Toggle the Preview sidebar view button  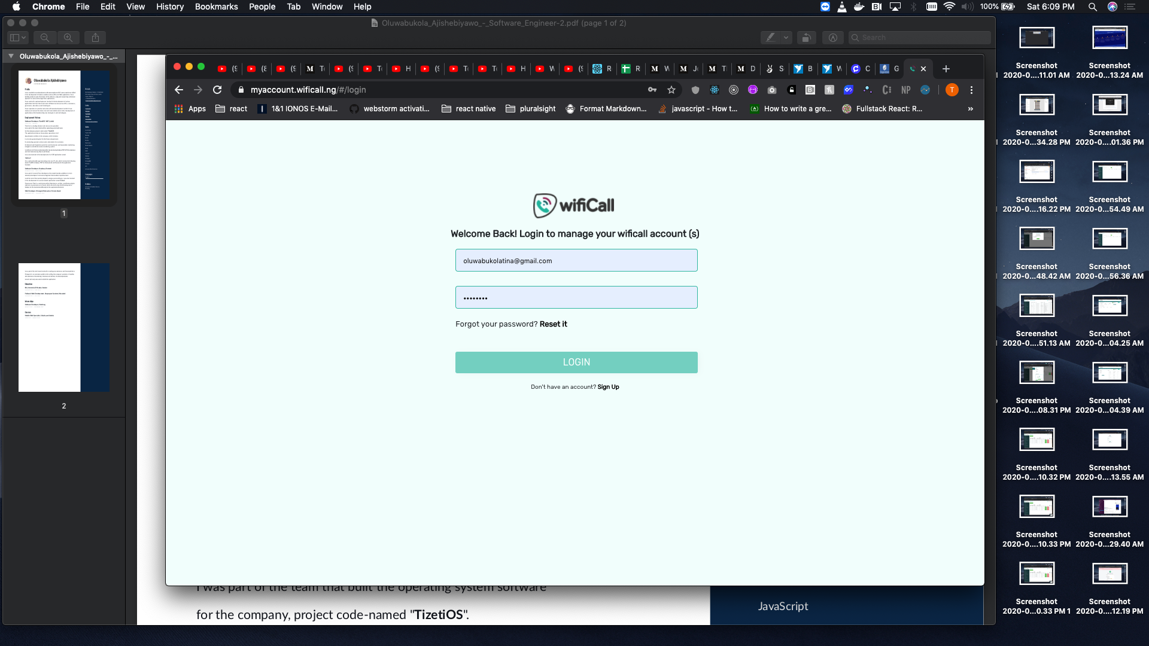tap(18, 38)
